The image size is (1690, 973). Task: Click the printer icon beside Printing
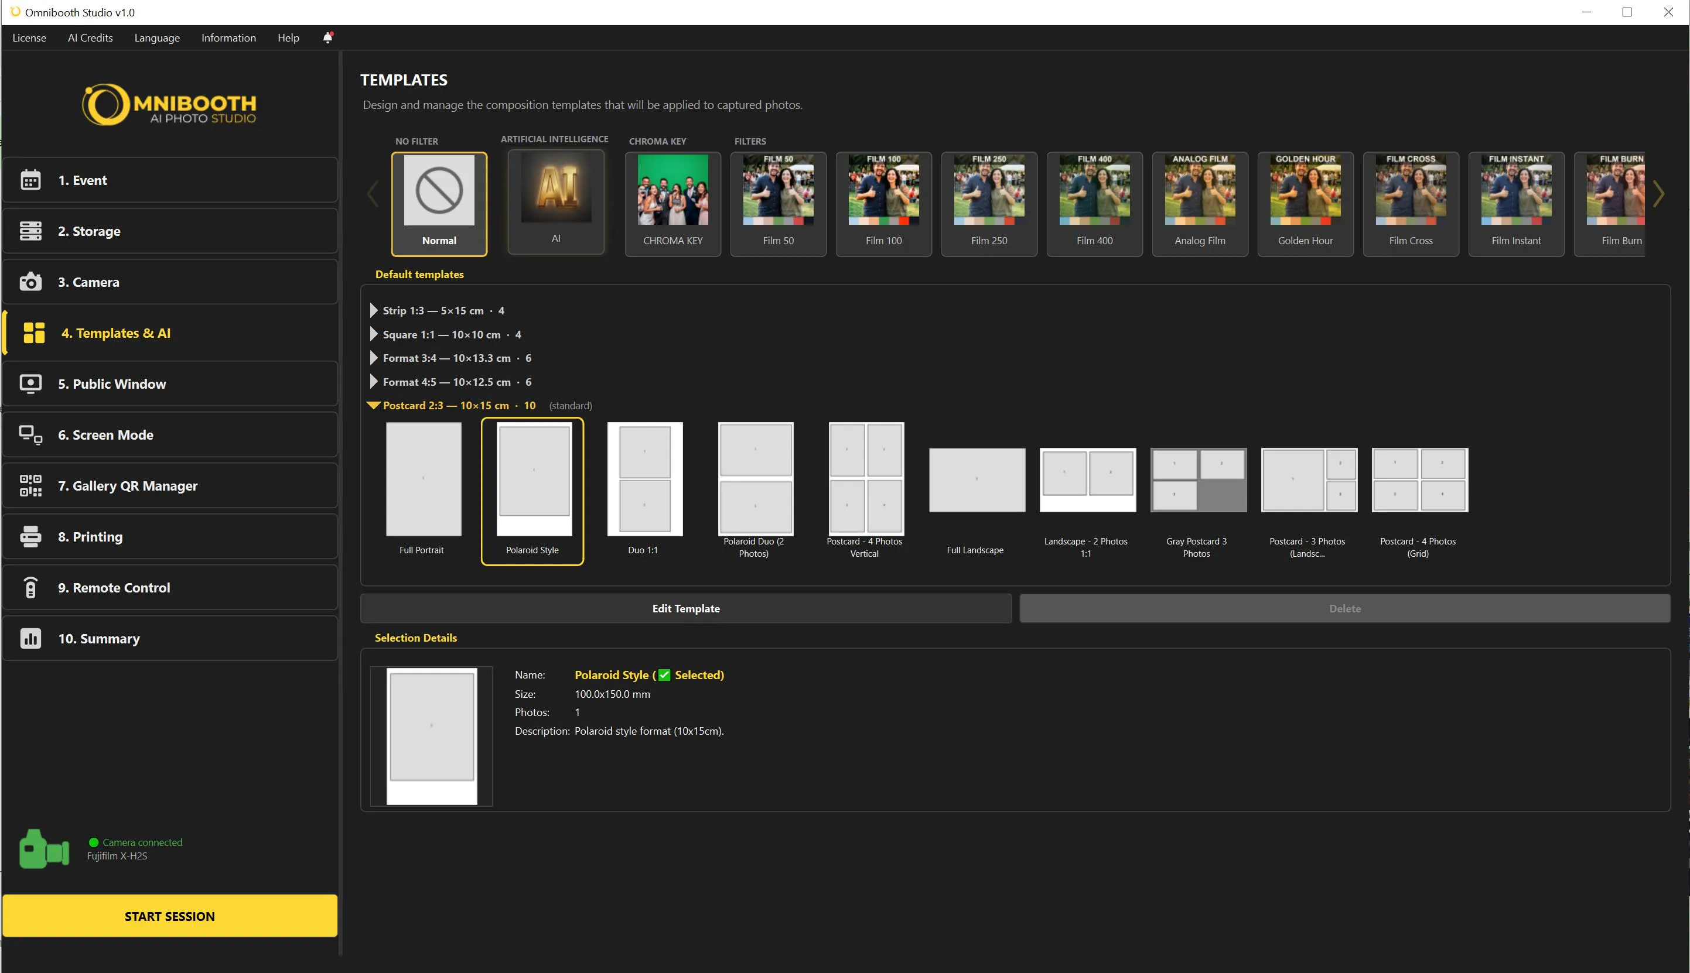pos(30,537)
